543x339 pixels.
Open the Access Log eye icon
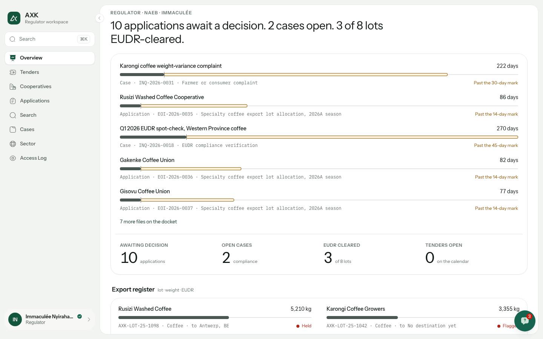coord(13,158)
